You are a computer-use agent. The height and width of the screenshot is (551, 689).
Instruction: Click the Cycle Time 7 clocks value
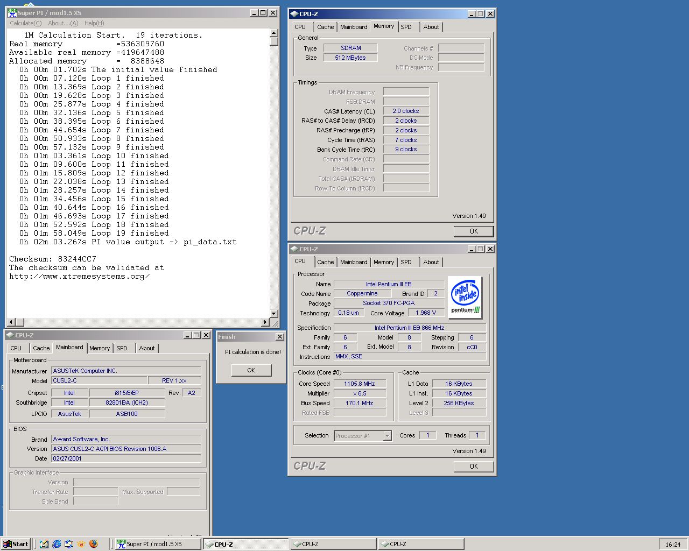coord(406,140)
